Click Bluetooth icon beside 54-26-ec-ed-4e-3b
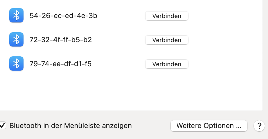The image size is (268, 139). click(16, 16)
